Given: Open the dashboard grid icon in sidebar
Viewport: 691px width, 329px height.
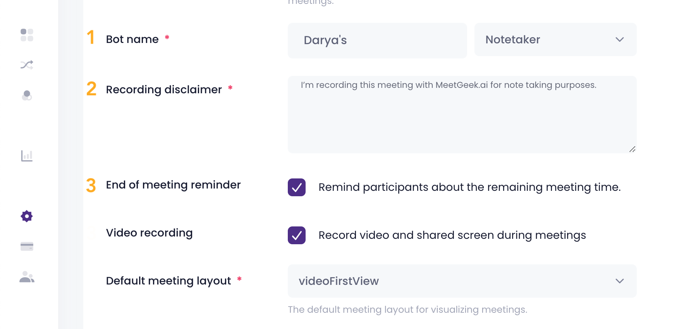Looking at the screenshot, I should (x=27, y=35).
